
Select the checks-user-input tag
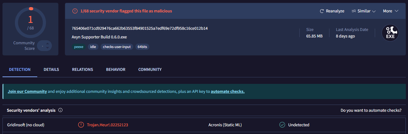117,47
